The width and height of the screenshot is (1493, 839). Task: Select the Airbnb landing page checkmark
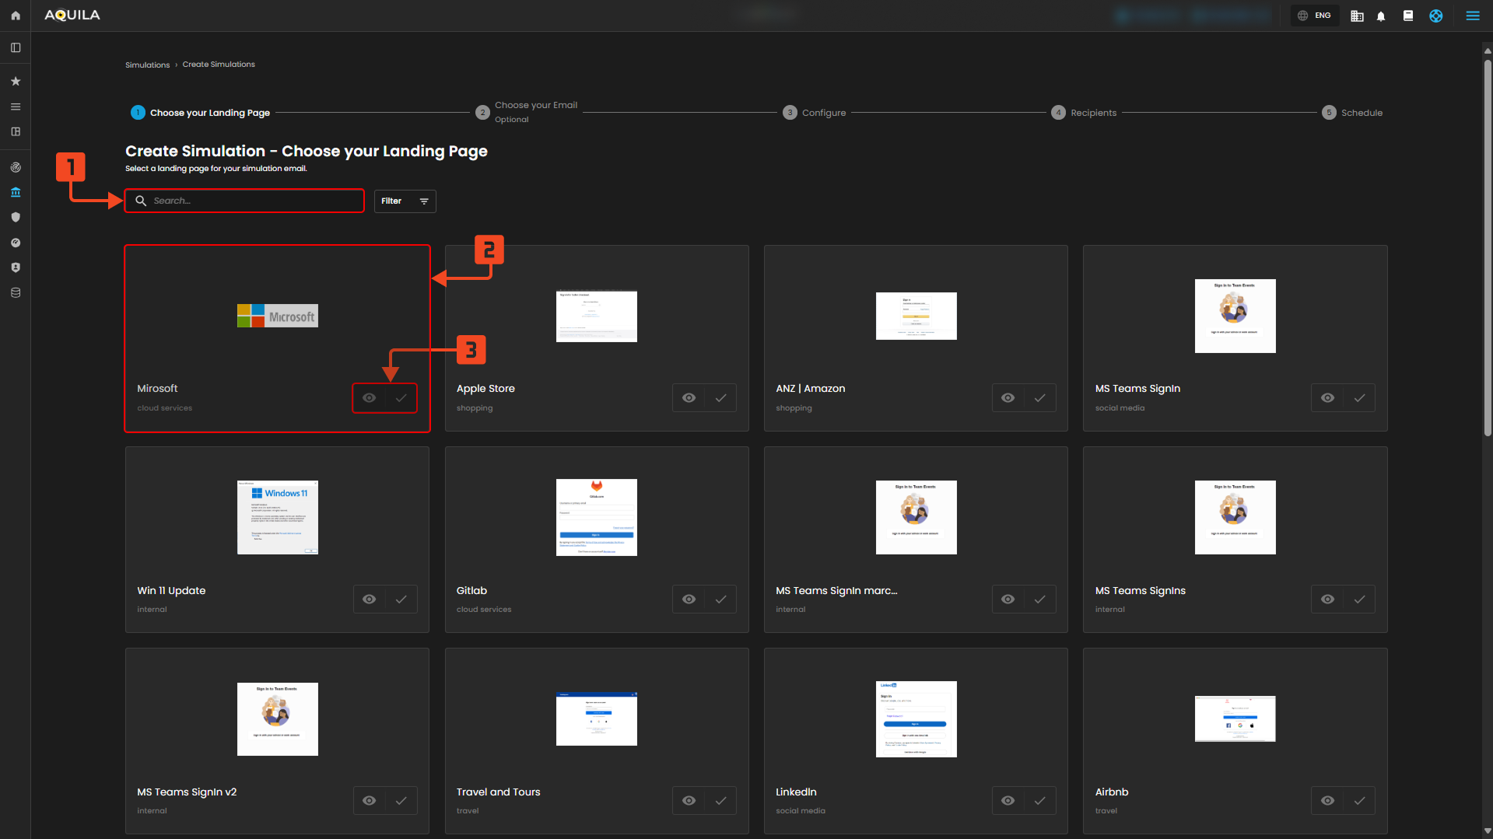(x=1359, y=801)
